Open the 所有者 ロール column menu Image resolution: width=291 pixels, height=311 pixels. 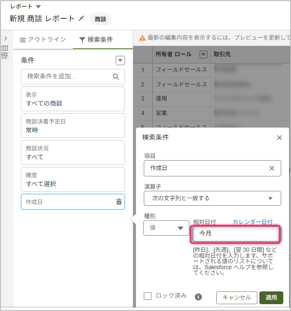[204, 55]
